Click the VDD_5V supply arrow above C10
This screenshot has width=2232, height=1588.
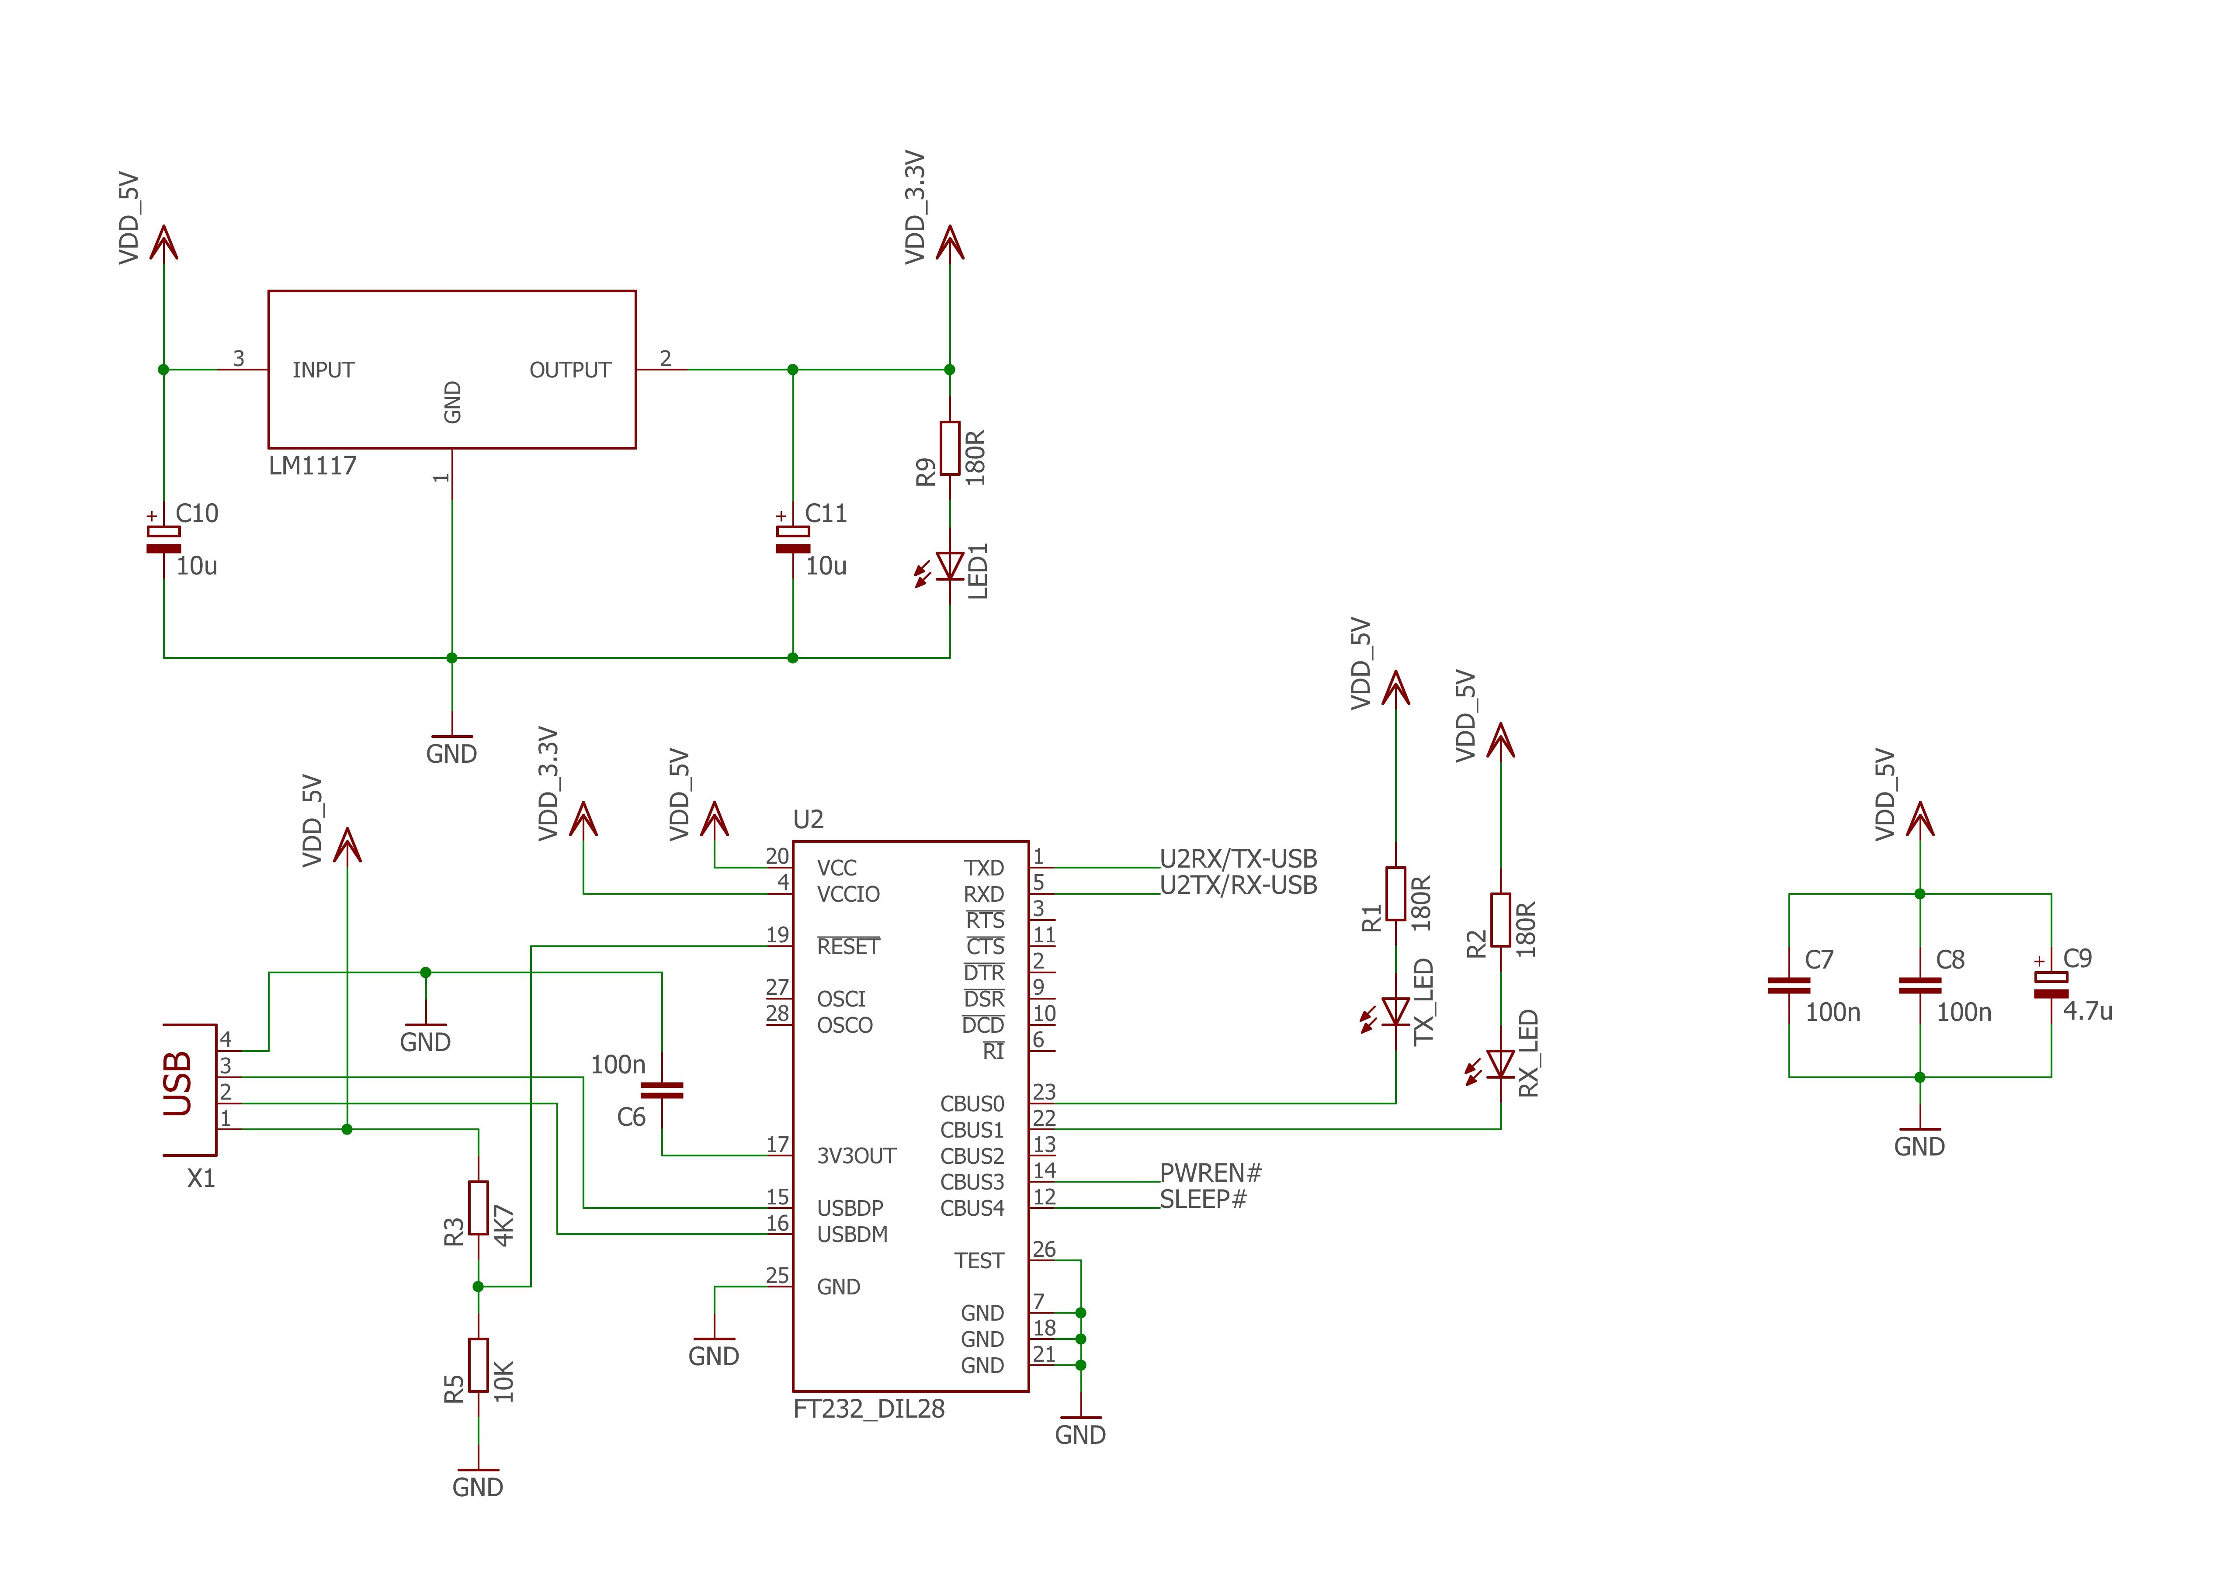click(x=163, y=242)
